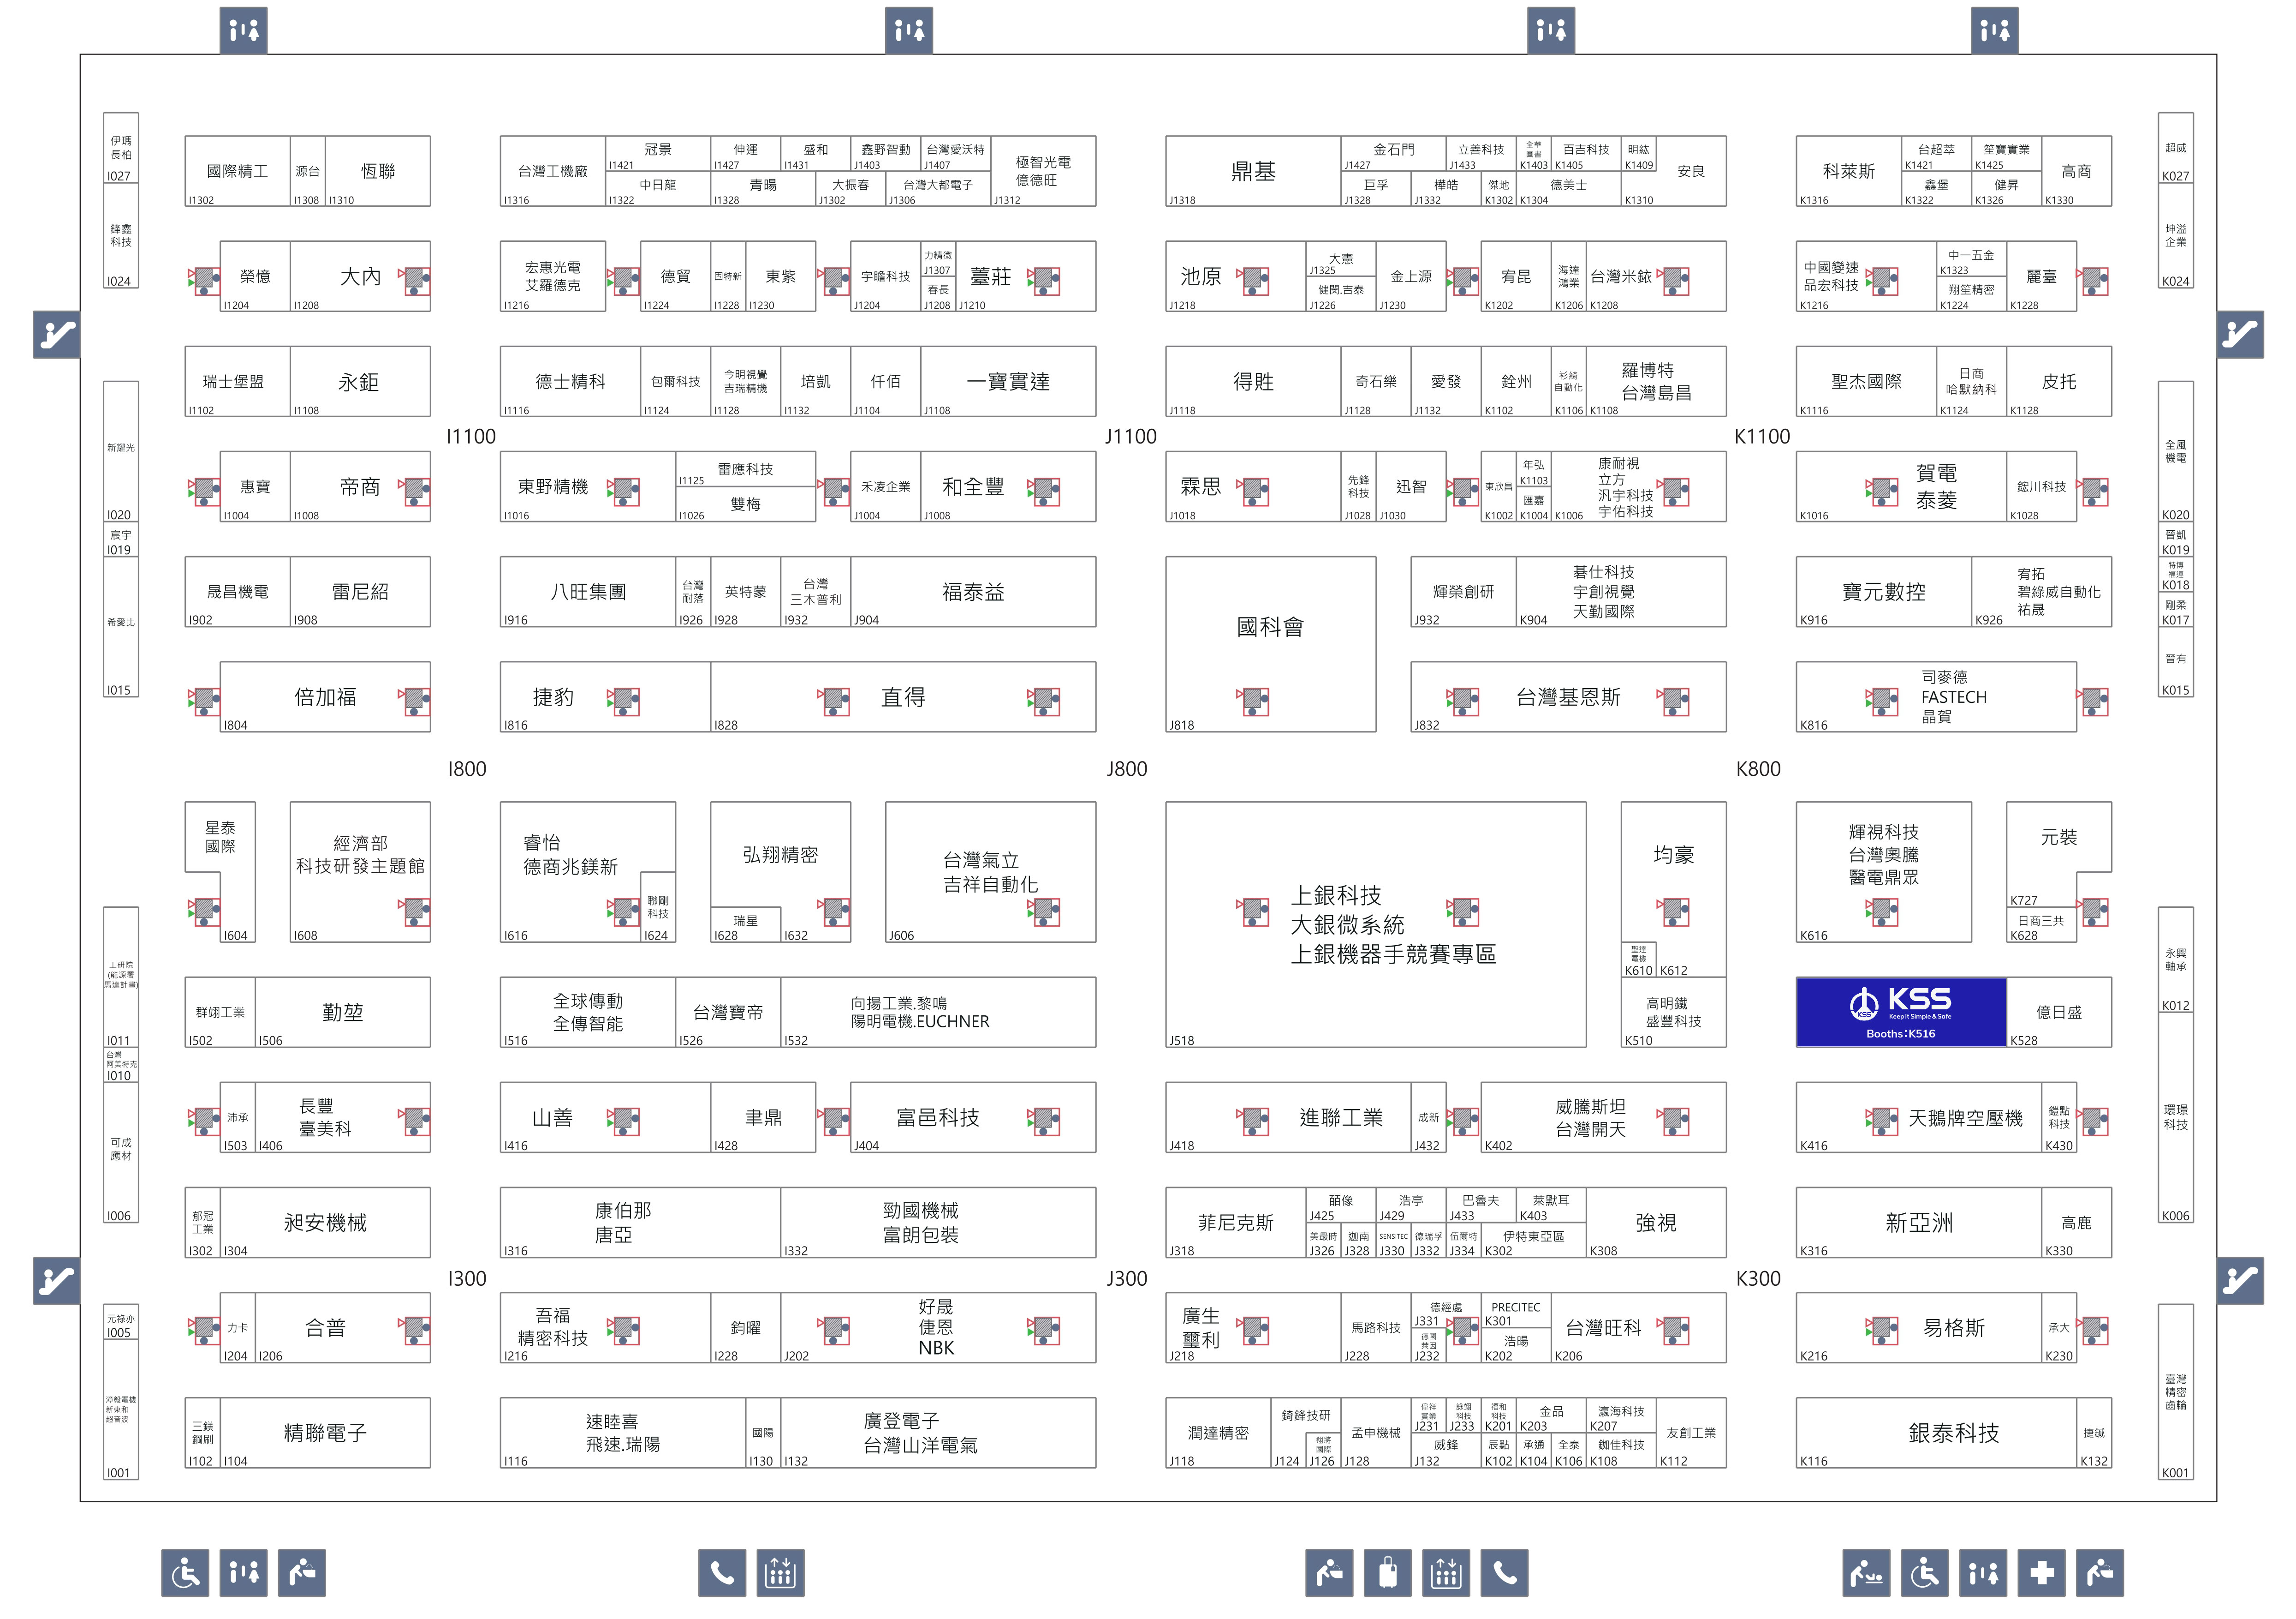Click the restroom icon next to the first aid cross
The height and width of the screenshot is (1619, 2296).
(x=1983, y=1573)
